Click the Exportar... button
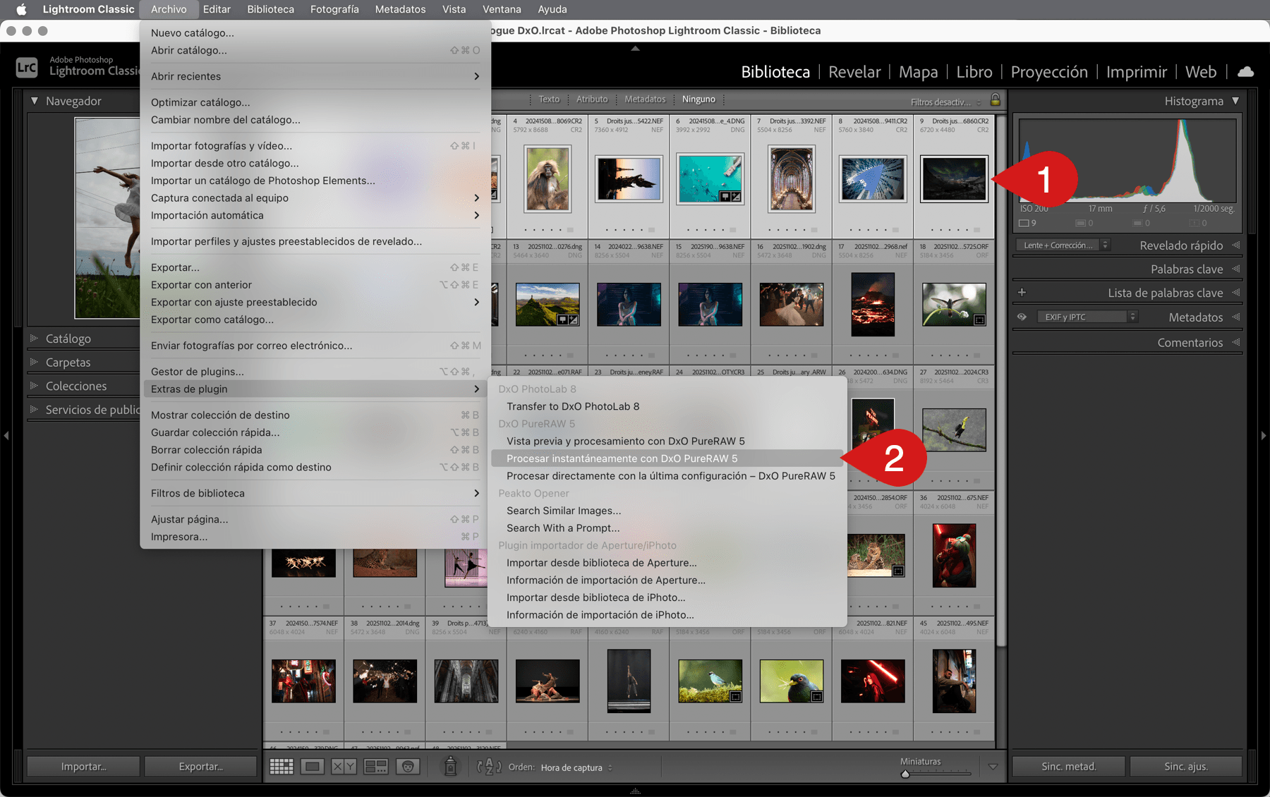Viewport: 1270px width, 797px height. [x=200, y=767]
